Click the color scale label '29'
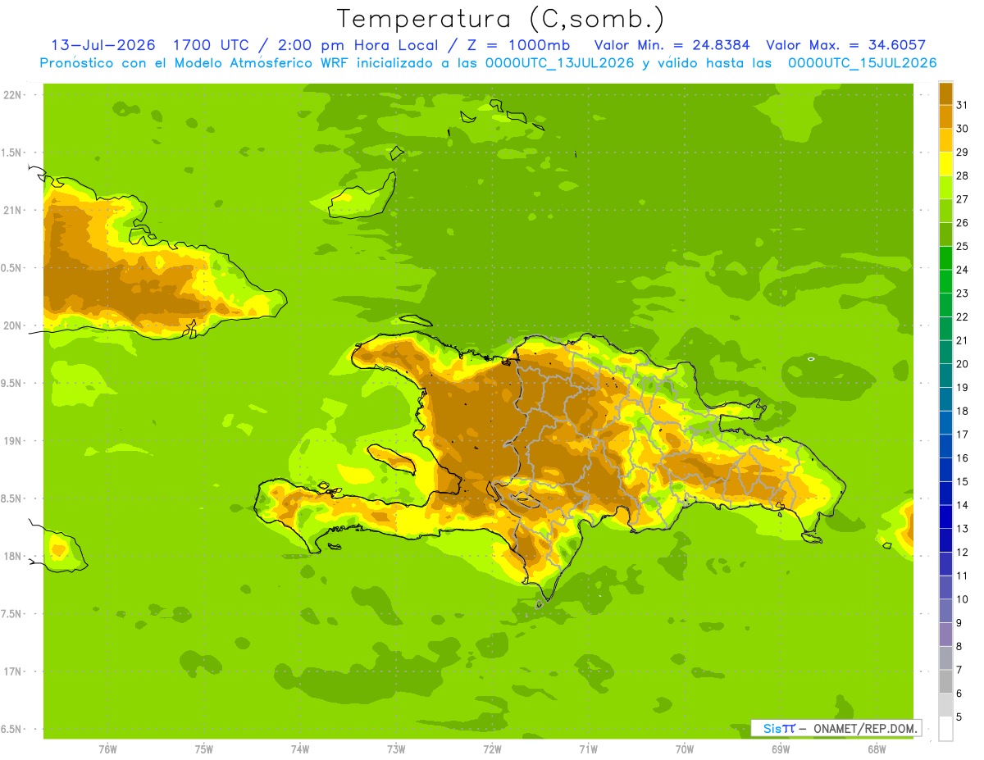The width and height of the screenshot is (984, 760). click(x=962, y=152)
